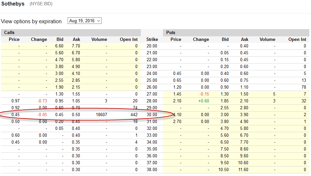Click the strike price 38.00
The width and height of the screenshot is (311, 176).
(152, 170)
